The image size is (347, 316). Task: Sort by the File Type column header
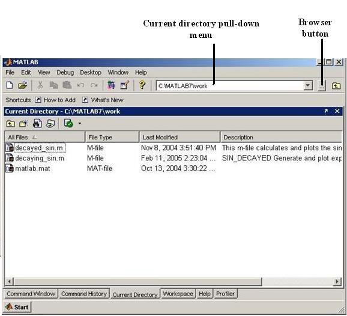coord(112,138)
